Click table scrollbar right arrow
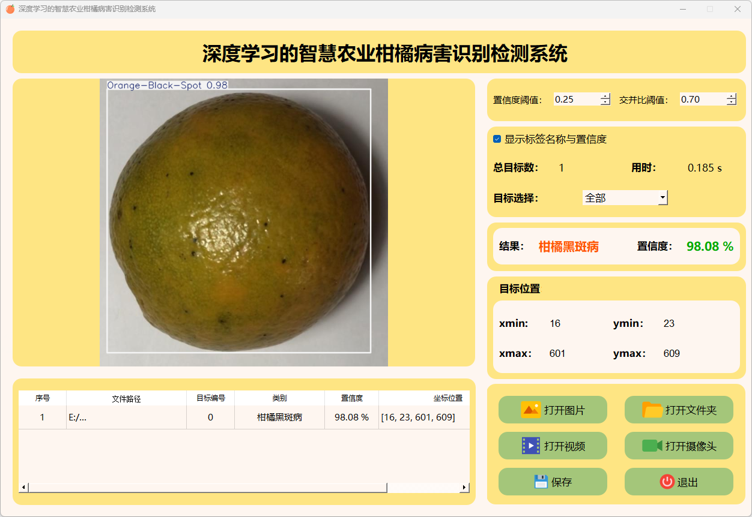Image resolution: width=752 pixels, height=517 pixels. 464,488
